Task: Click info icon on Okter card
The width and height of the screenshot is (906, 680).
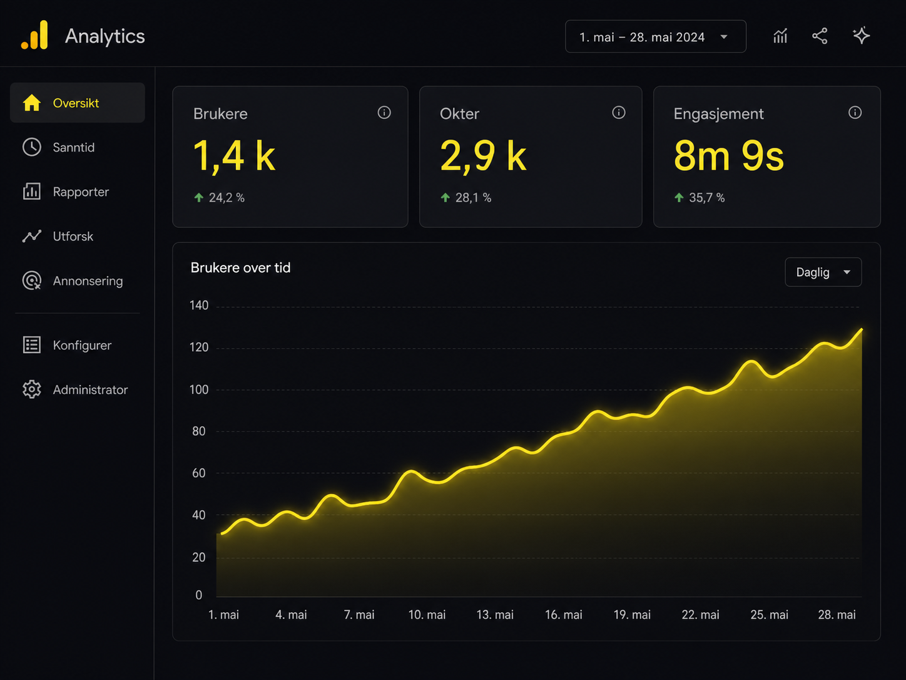Action: click(619, 112)
